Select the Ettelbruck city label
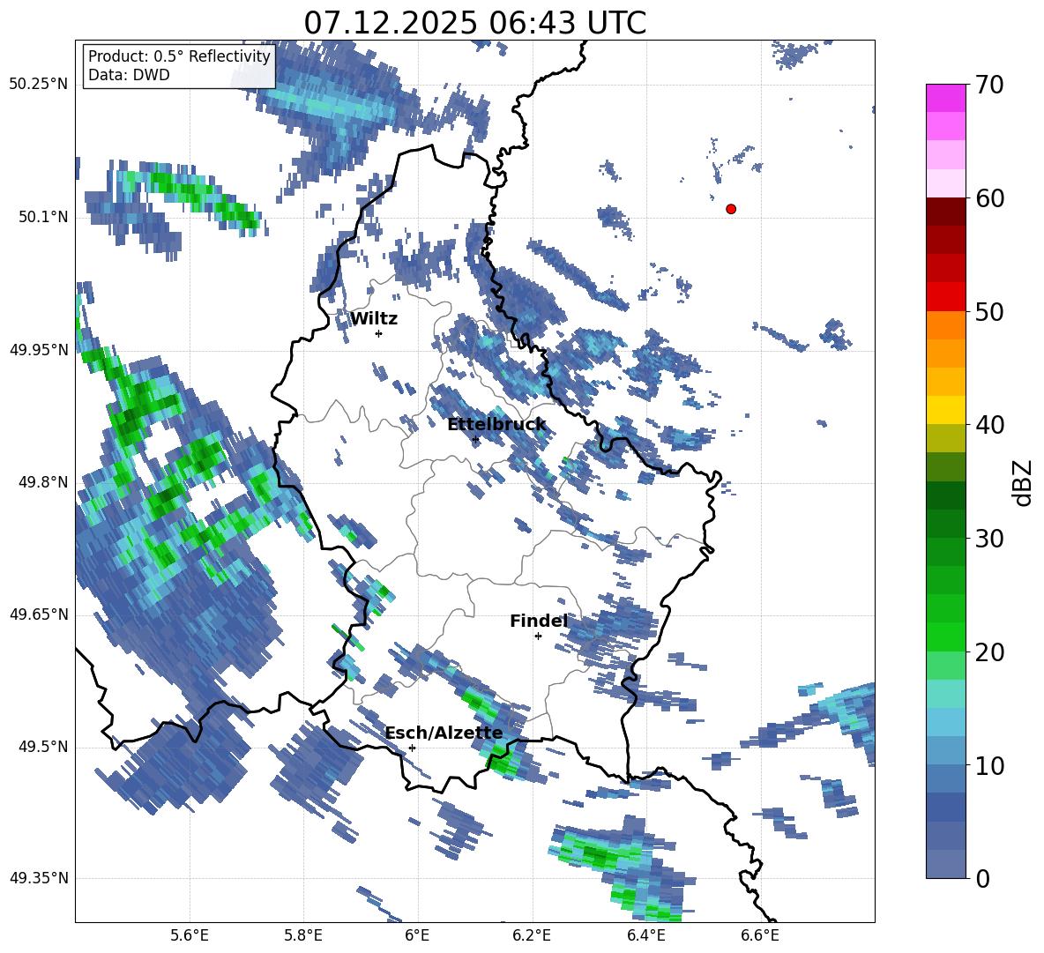This screenshot has height=953, width=1044. 496,424
